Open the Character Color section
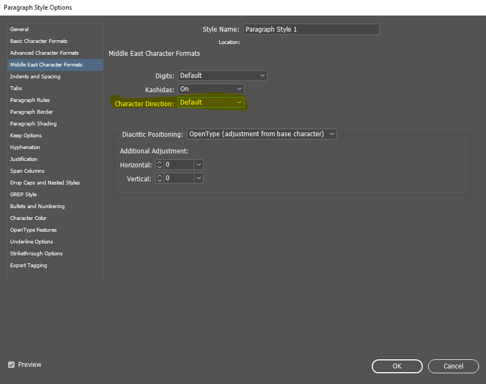Screen dimensions: 486x384 click(x=28, y=218)
